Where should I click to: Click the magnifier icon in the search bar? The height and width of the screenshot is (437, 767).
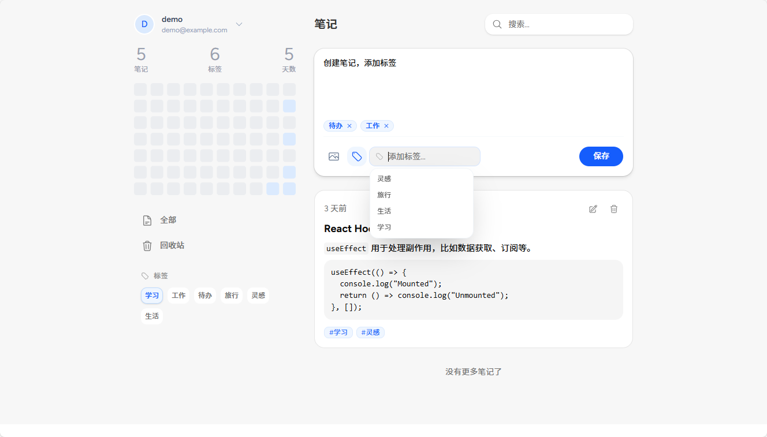pos(497,24)
